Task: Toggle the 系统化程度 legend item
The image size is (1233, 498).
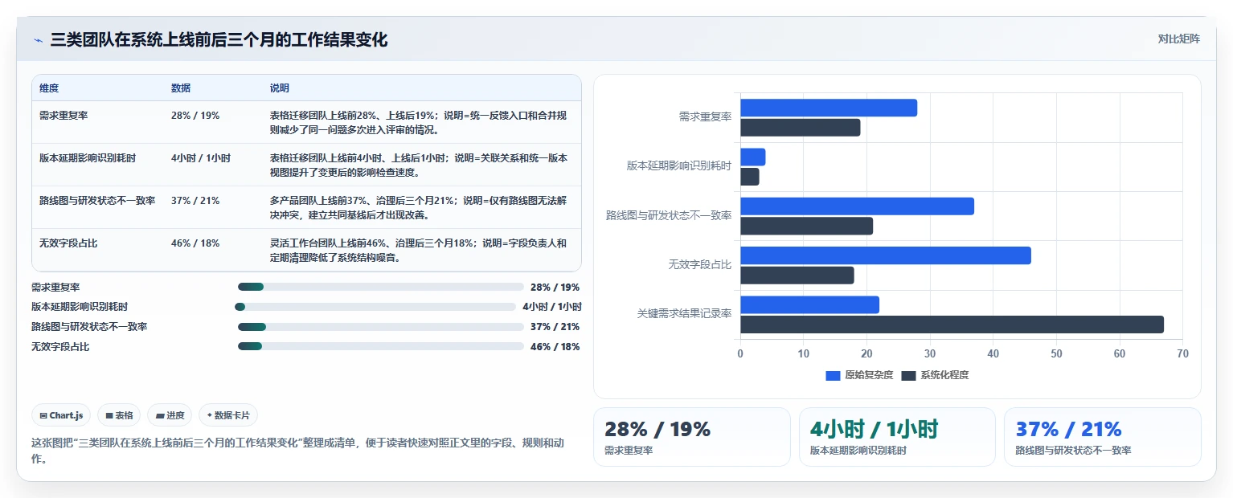Action: point(935,375)
